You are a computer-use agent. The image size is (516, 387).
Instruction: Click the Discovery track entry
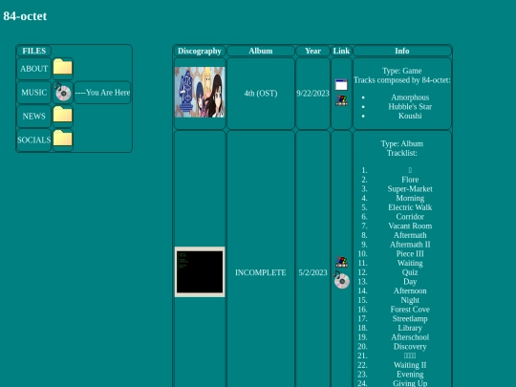point(410,346)
